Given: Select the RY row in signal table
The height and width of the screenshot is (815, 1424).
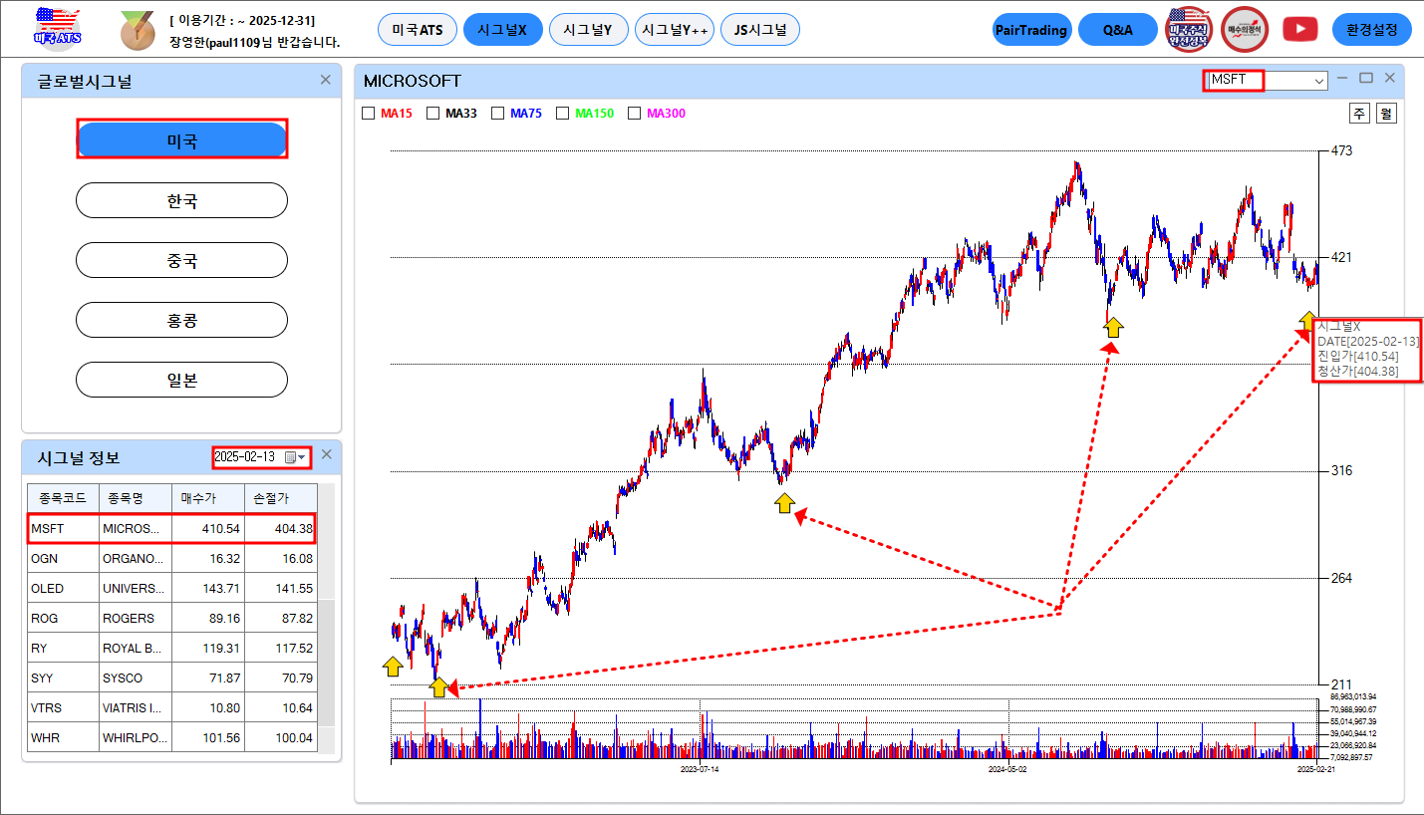Looking at the screenshot, I should (172, 648).
